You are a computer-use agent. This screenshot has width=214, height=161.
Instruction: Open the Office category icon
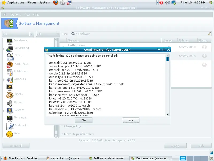pyautogui.click(x=10, y=57)
